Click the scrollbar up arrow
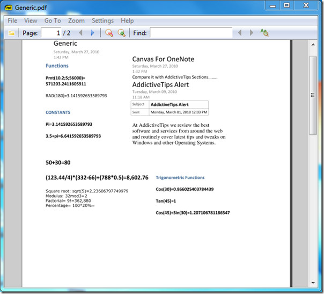The image size is (324, 294). tap(313, 45)
